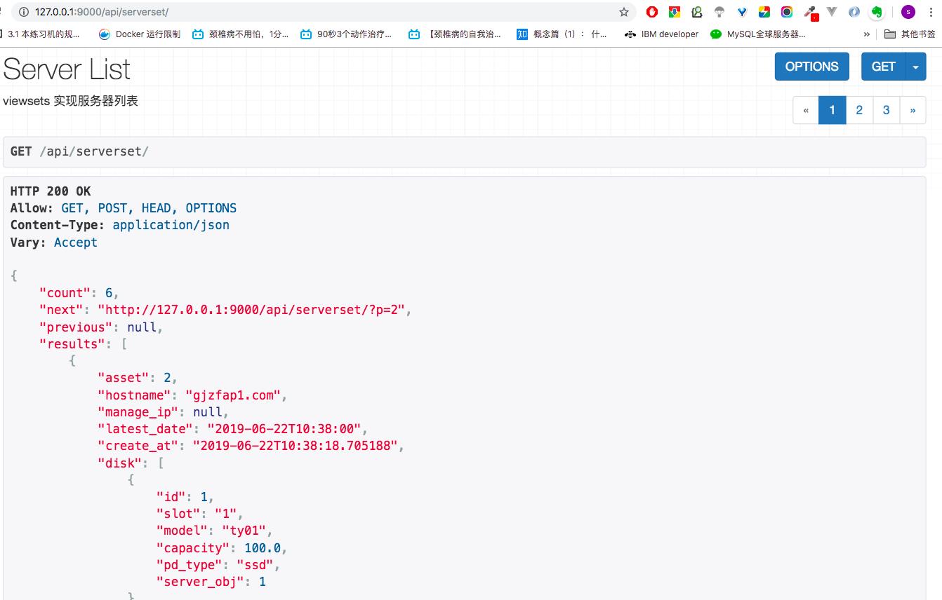Screen dimensions: 942x600
Task: Click the latest_date value 2019-06-22T10:38:00
Action: point(284,429)
